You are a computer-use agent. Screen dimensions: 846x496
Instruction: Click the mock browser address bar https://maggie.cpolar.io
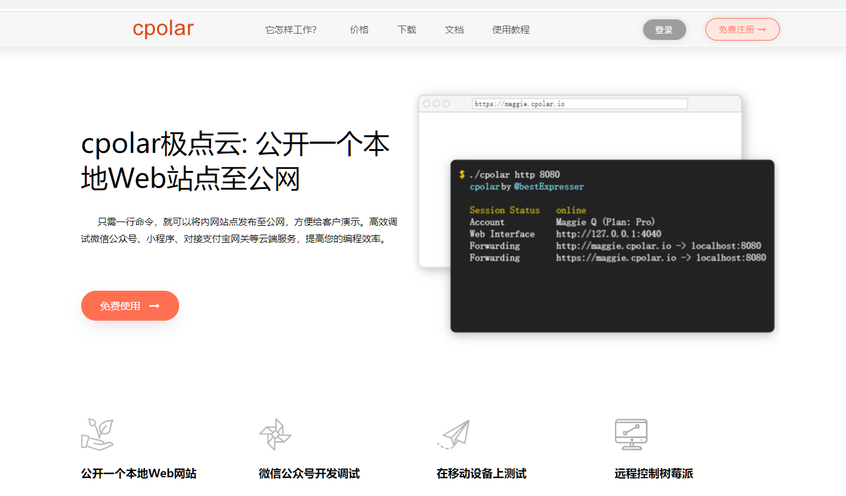[579, 104]
